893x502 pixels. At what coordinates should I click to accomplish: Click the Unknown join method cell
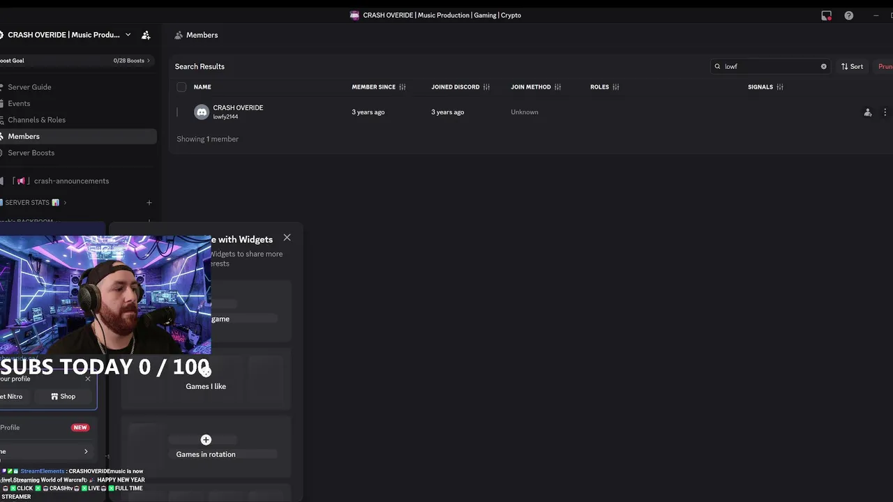pos(524,112)
